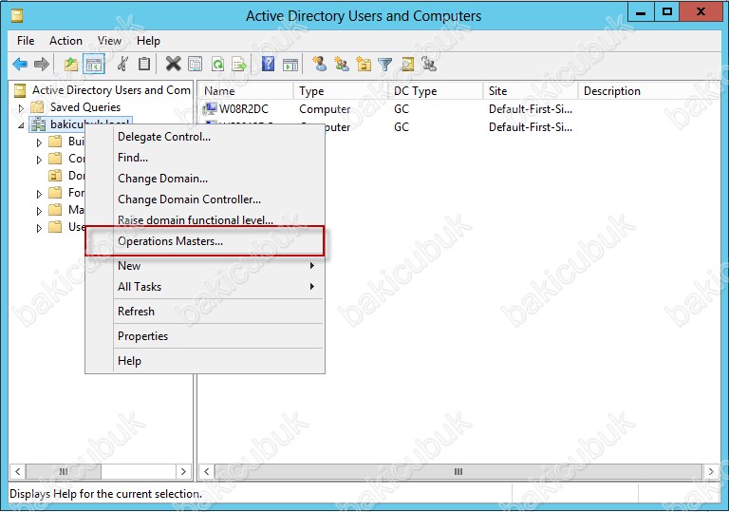729x512 pixels.
Task: Click the grey Forward arrow
Action: 42,64
